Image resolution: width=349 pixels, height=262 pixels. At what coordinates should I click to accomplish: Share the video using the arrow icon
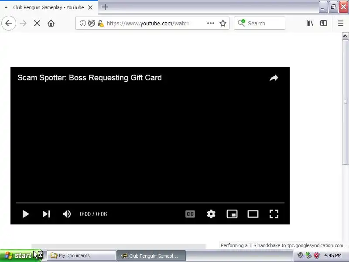274,78
